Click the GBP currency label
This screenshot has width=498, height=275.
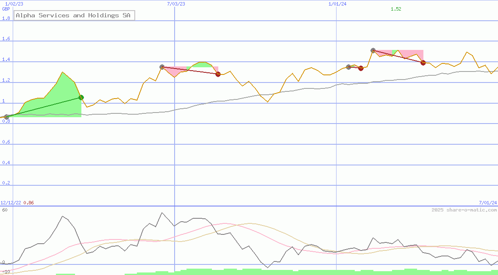(x=6, y=9)
